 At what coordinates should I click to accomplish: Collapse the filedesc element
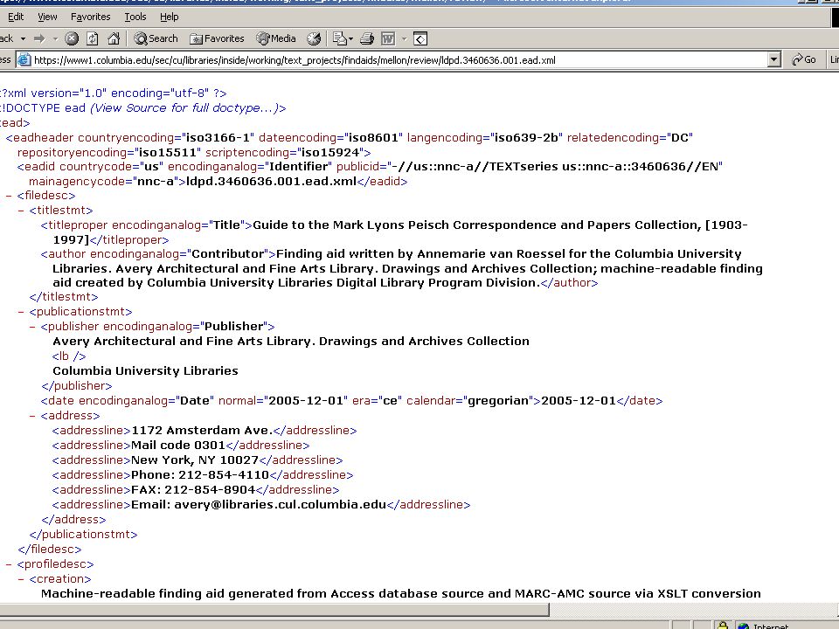pos(9,196)
